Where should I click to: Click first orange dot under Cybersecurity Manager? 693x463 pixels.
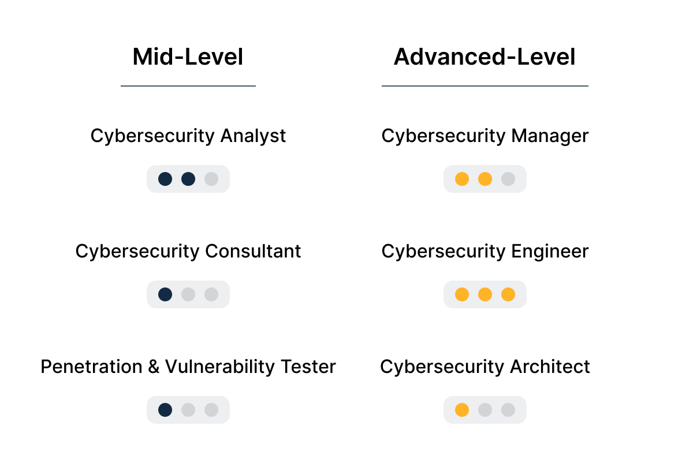[x=462, y=179]
